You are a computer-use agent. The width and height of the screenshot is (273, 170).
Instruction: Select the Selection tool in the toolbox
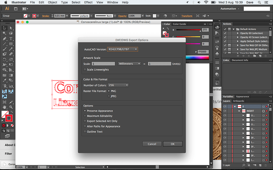click(x=4, y=28)
